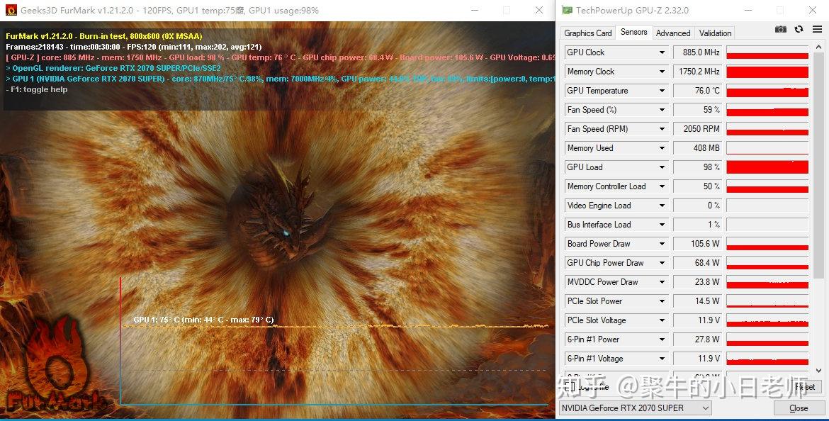The image size is (829, 421).
Task: Click the Memory Used history graph
Action: click(767, 148)
